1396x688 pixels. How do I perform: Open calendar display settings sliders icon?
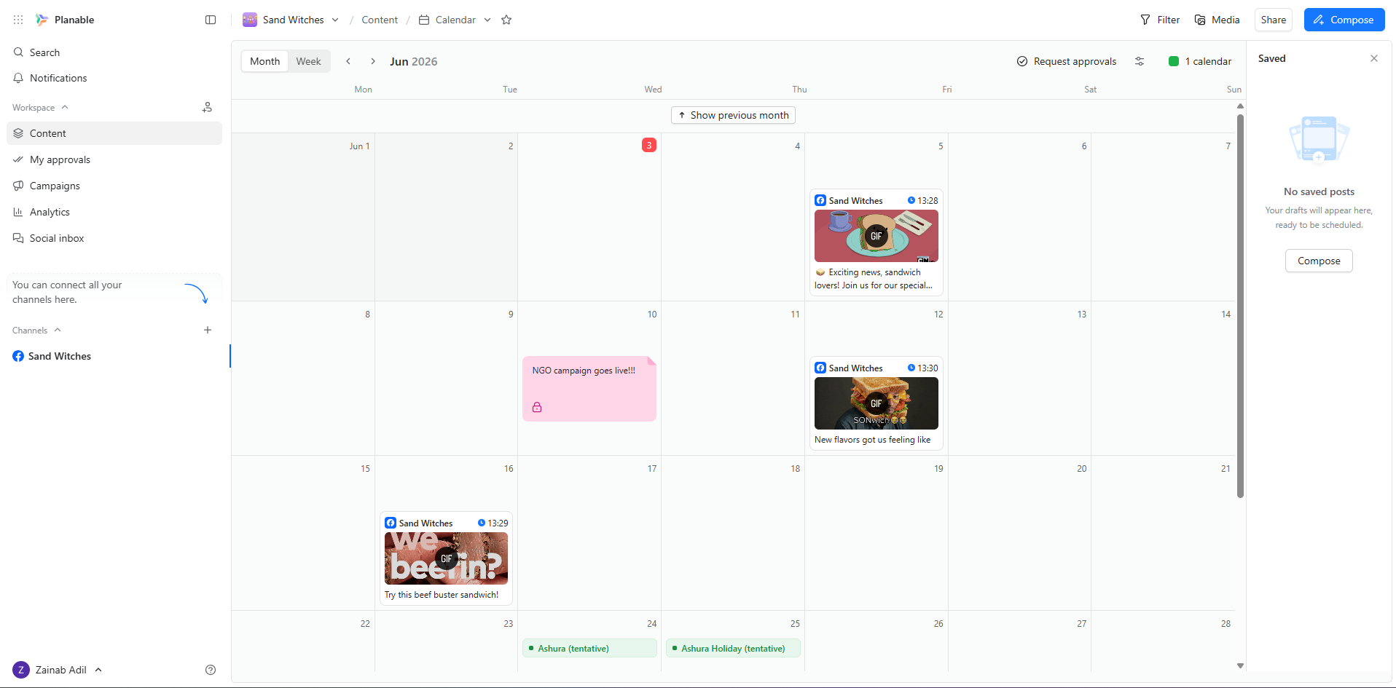pyautogui.click(x=1140, y=61)
